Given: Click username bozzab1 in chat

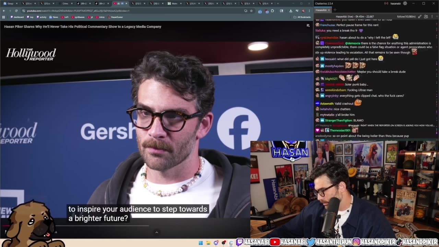Looking at the screenshot, I should coord(331,59).
